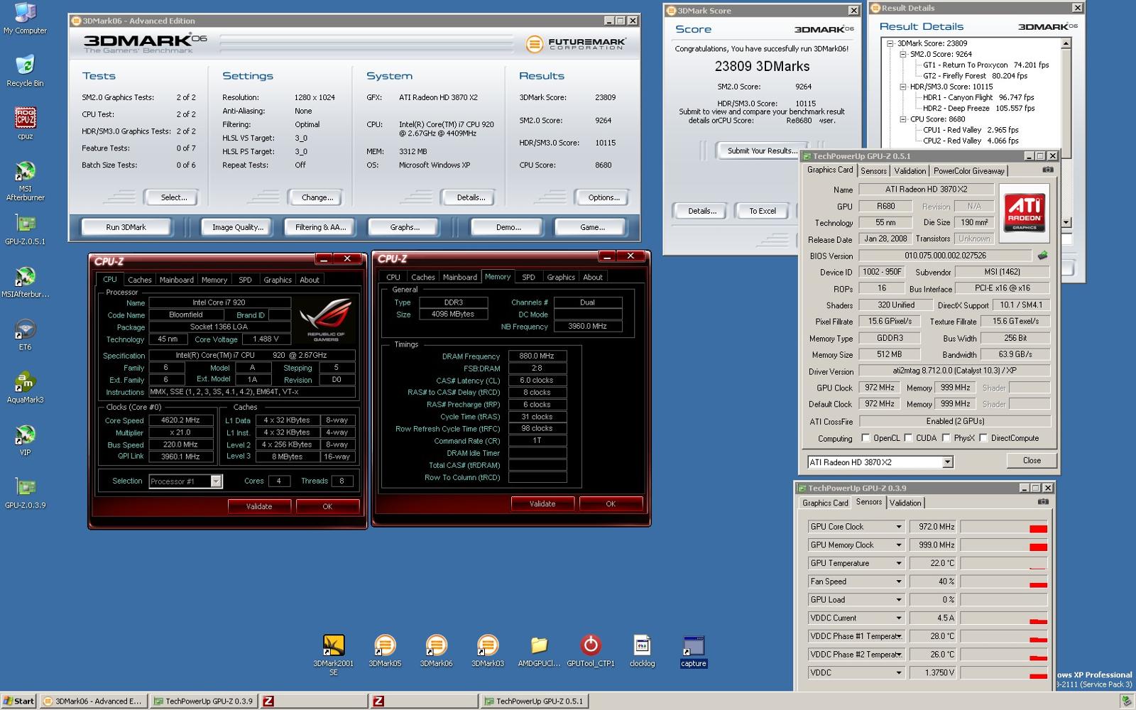Open the GPU Temperature sensor dropdown
Image resolution: width=1136 pixels, height=710 pixels.
pyautogui.click(x=898, y=563)
